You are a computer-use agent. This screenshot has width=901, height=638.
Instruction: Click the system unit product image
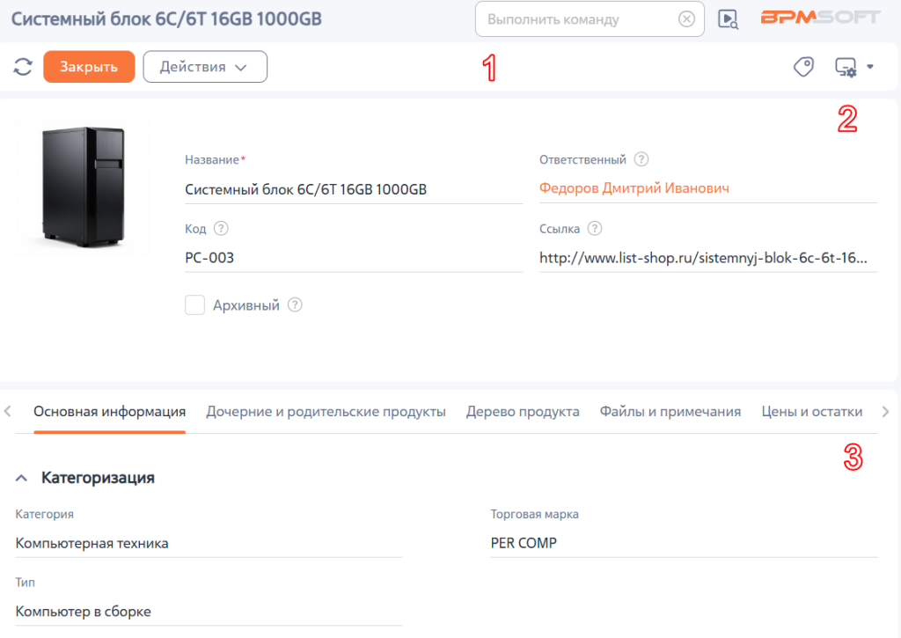click(x=84, y=187)
